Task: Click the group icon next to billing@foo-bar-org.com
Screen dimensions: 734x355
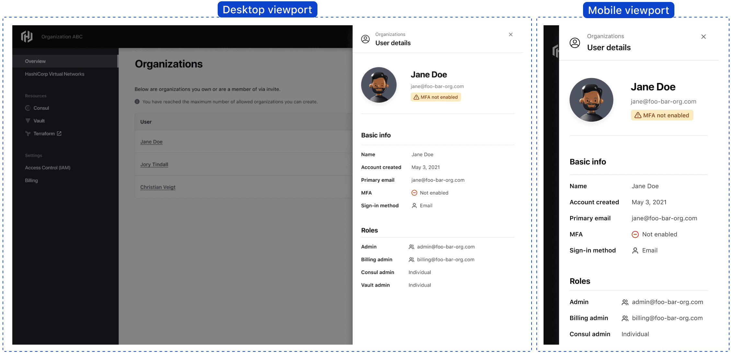Action: [x=411, y=259]
